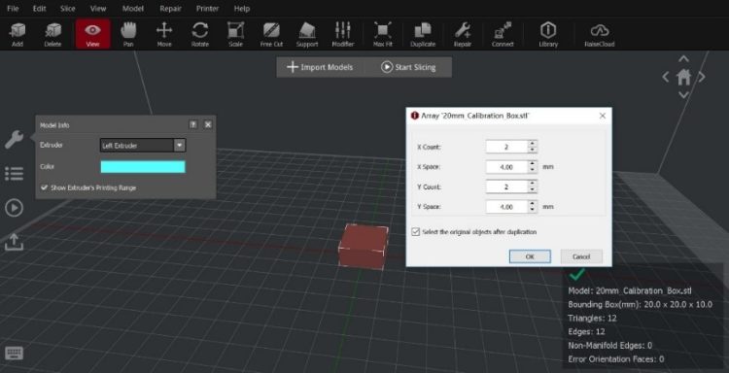This screenshot has height=373, width=729.
Task: Decrease Y Space with down arrow
Action: click(x=533, y=210)
